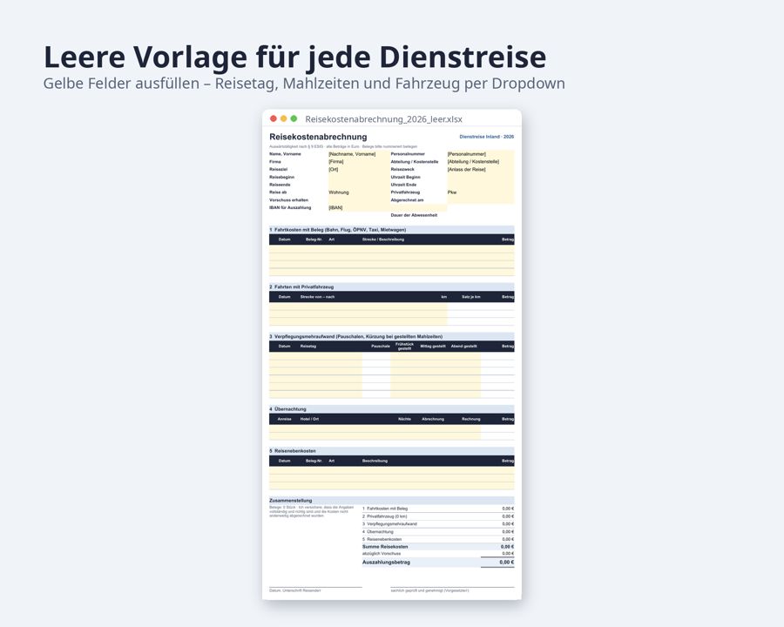Screen dimensions: 784x627
Task: Click the 'Abend gestellt' column header
Action: tap(464, 346)
